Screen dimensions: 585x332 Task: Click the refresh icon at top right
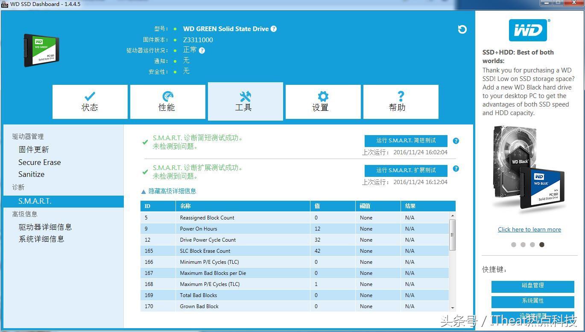point(462,29)
